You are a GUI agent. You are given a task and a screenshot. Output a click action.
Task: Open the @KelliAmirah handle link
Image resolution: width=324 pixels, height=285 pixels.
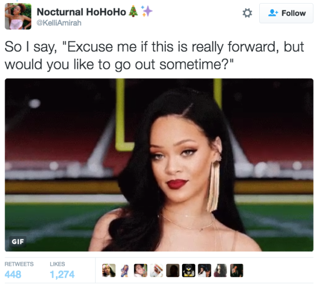(x=59, y=23)
